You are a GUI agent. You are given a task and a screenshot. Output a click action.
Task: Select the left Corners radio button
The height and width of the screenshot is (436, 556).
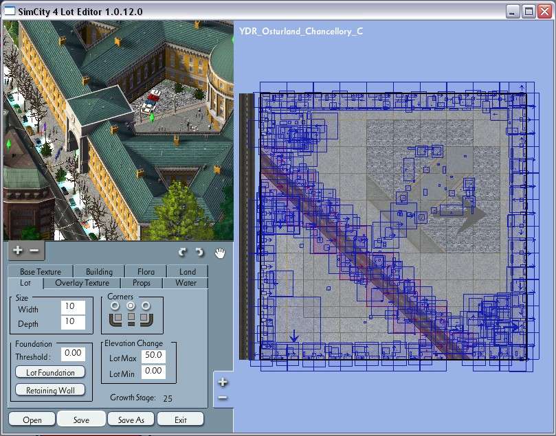(x=114, y=306)
